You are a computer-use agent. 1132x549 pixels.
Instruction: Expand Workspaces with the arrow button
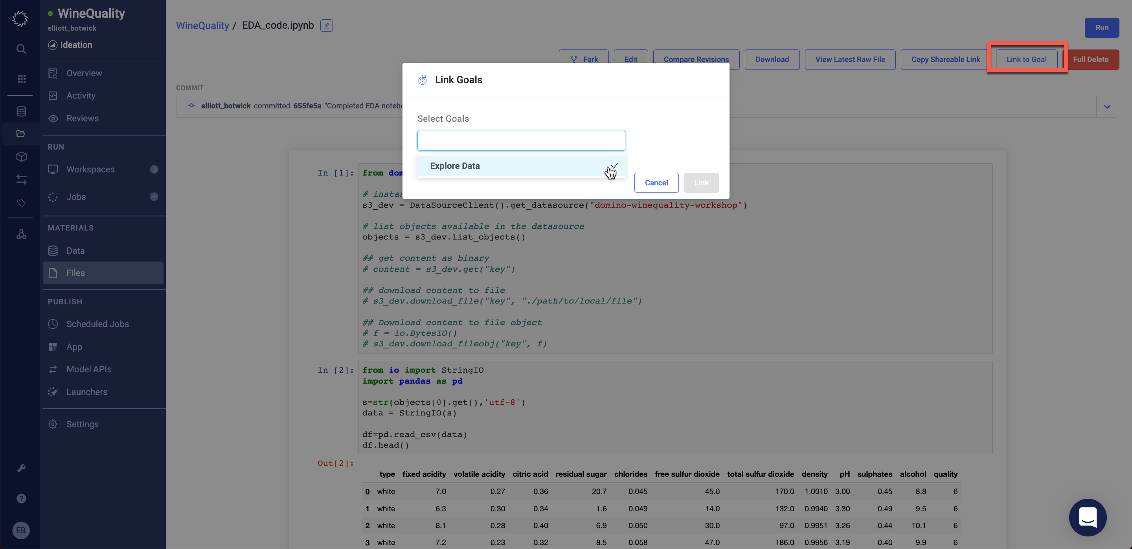pos(154,169)
